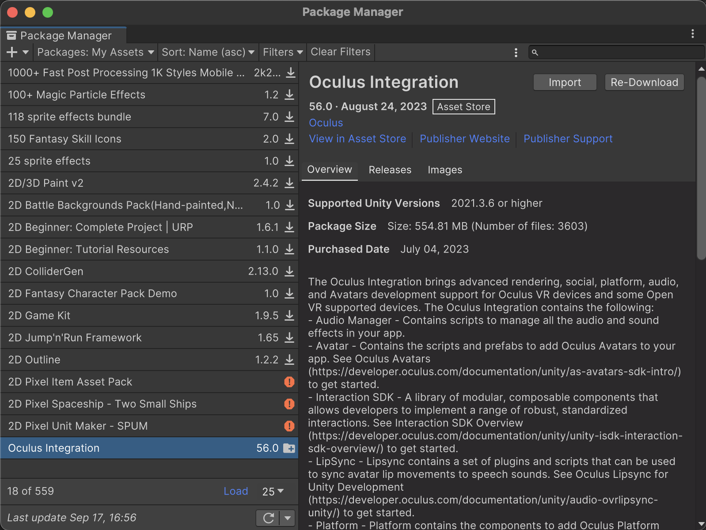Download icon for 2D Battle Backgrounds Pack
Viewport: 706px width, 530px height.
point(290,205)
